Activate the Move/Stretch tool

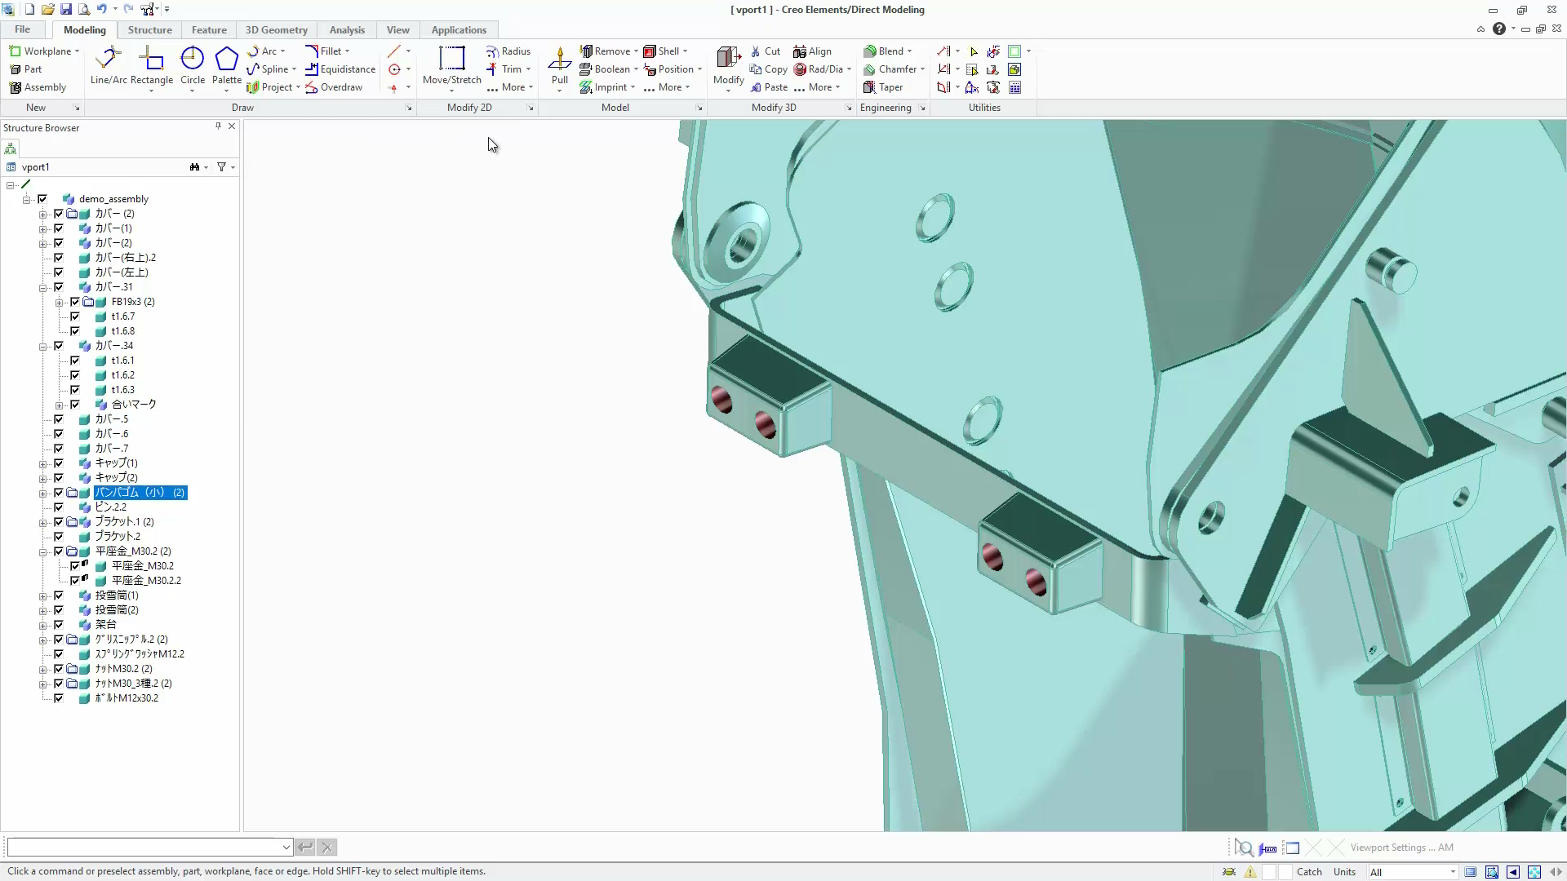tap(451, 65)
